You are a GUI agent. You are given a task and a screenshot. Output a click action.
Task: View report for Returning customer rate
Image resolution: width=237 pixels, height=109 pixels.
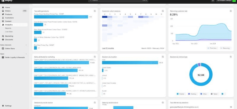pyautogui.click(x=231, y=11)
